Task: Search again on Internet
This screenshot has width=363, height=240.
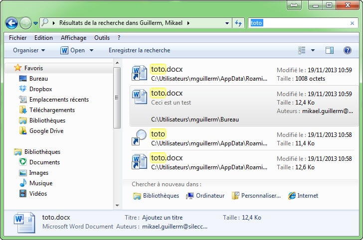Action: click(x=303, y=196)
